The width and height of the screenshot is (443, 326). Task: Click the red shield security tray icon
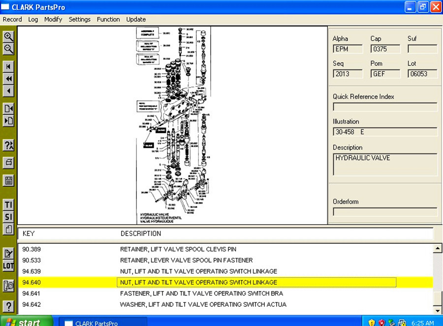381,323
